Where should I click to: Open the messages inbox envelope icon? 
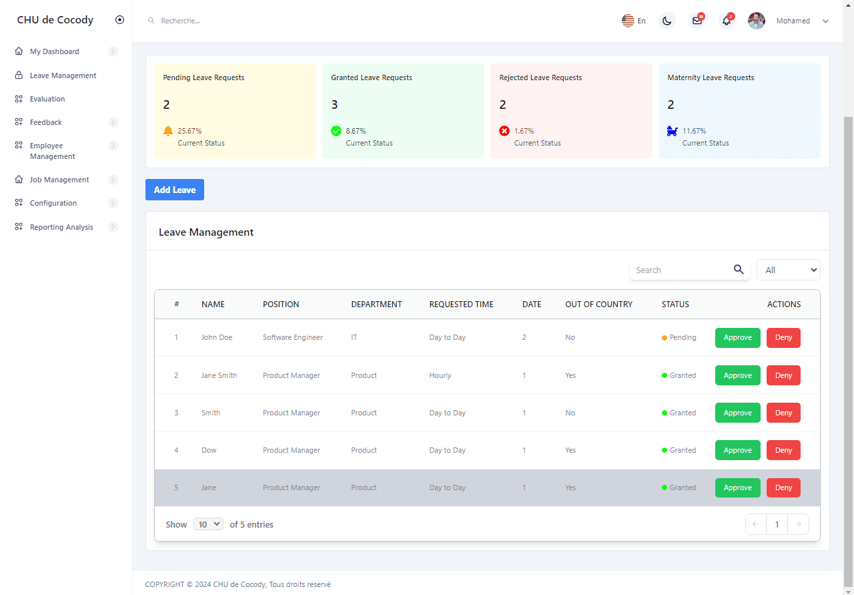pos(697,21)
